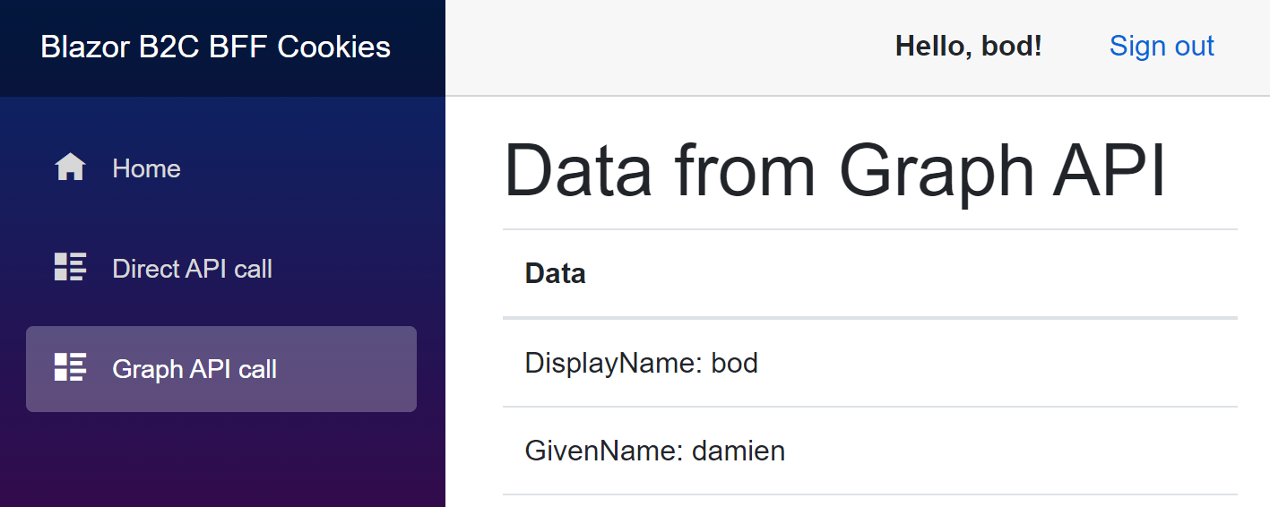The image size is (1270, 507).
Task: Click the "Data from Graph API" heading
Action: coord(835,170)
